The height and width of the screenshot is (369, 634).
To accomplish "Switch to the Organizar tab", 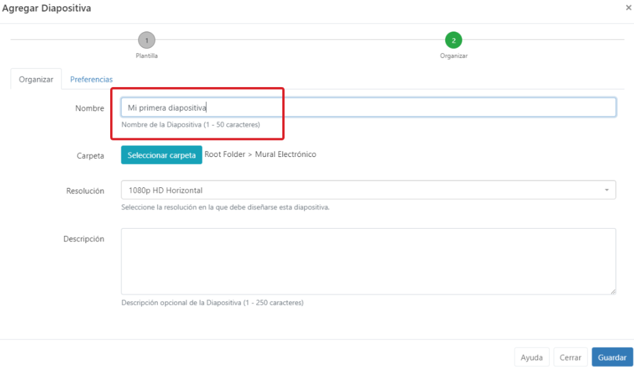I will (36, 79).
